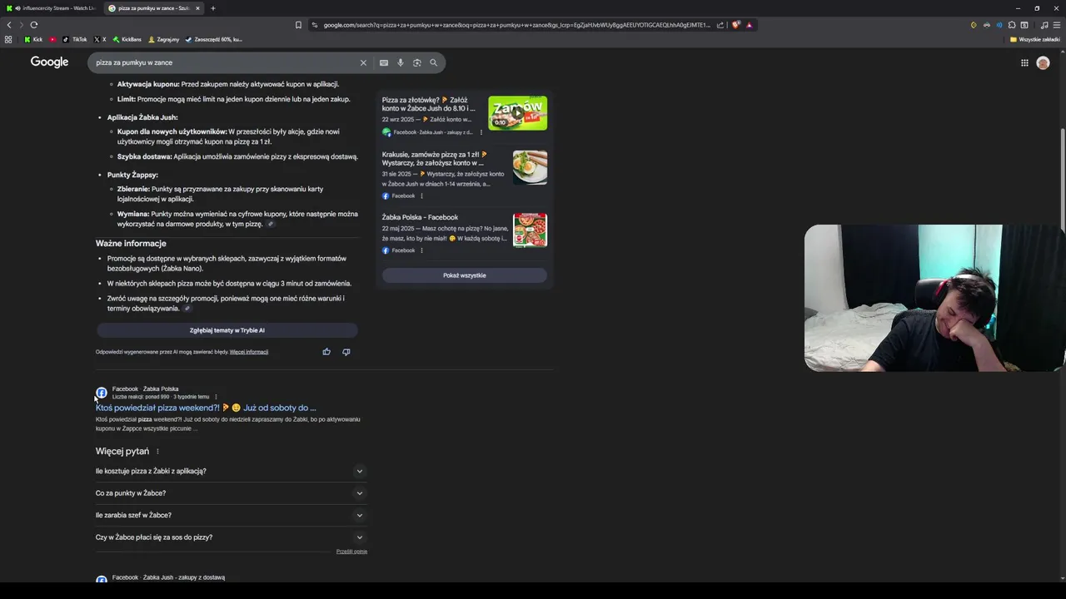Screen dimensions: 1066x599
Task: Open three-dot menu beside Więcej pytań
Action: point(157,452)
